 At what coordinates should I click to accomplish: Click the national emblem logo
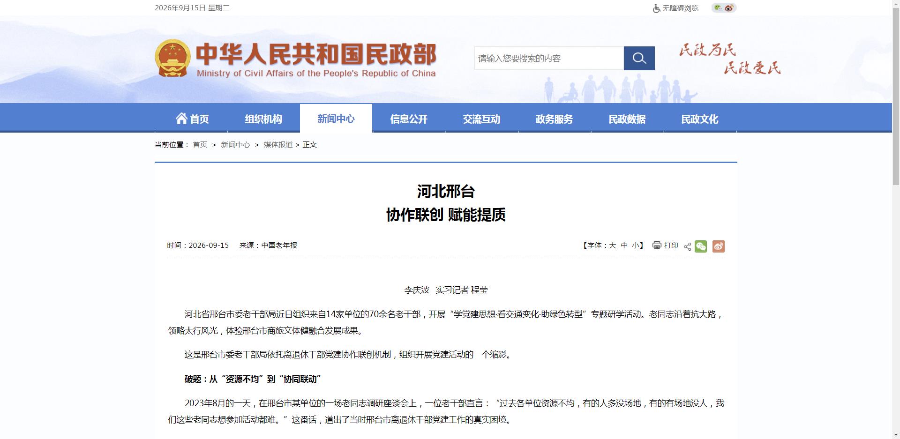coord(172,58)
